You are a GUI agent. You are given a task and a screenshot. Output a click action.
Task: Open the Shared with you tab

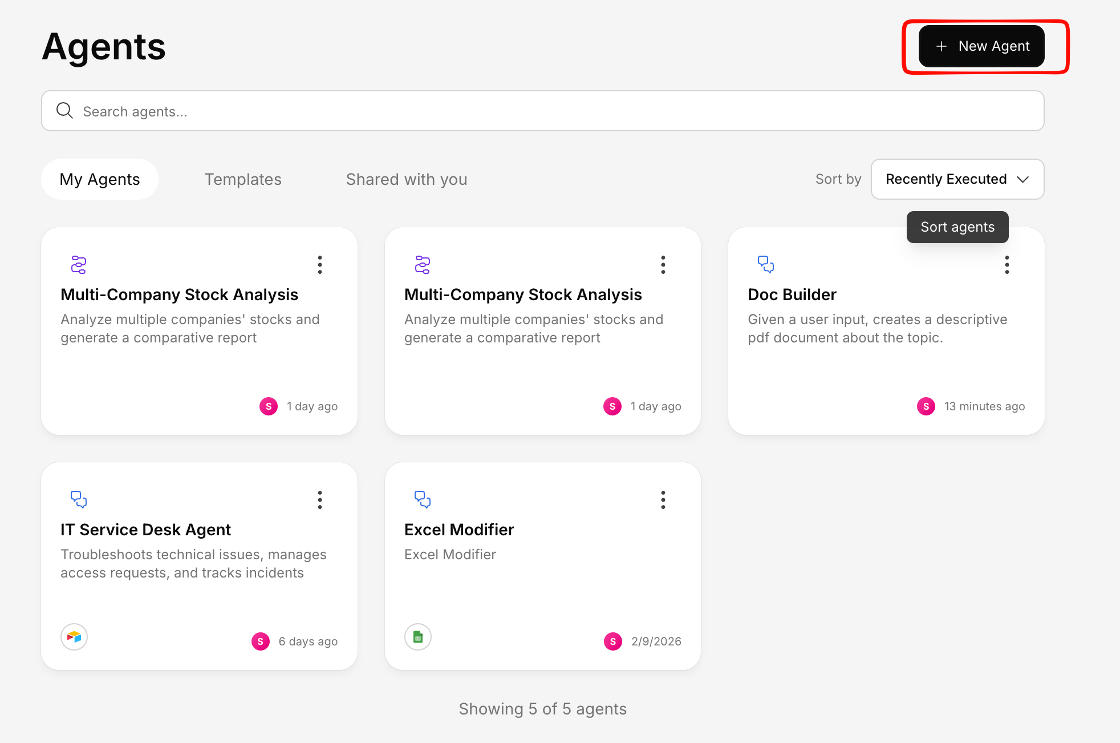coord(407,179)
